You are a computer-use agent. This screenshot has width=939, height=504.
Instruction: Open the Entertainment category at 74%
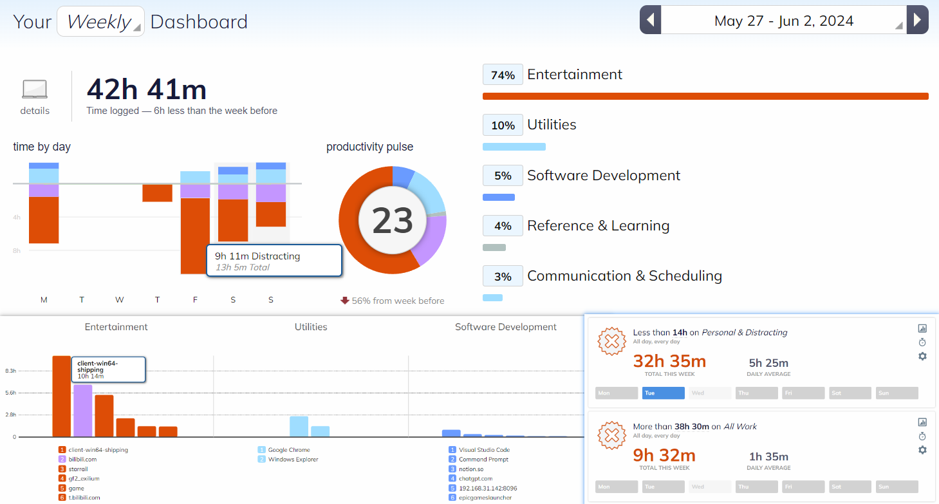[574, 75]
